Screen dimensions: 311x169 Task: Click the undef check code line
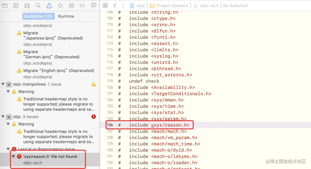(x=139, y=81)
